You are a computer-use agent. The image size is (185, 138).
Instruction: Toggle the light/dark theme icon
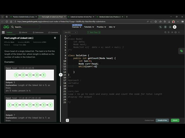tap(165, 27)
